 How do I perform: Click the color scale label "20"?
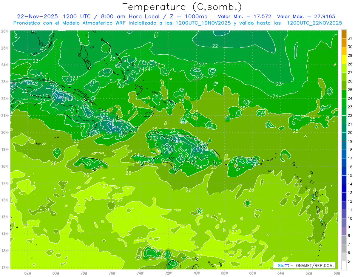(350, 133)
